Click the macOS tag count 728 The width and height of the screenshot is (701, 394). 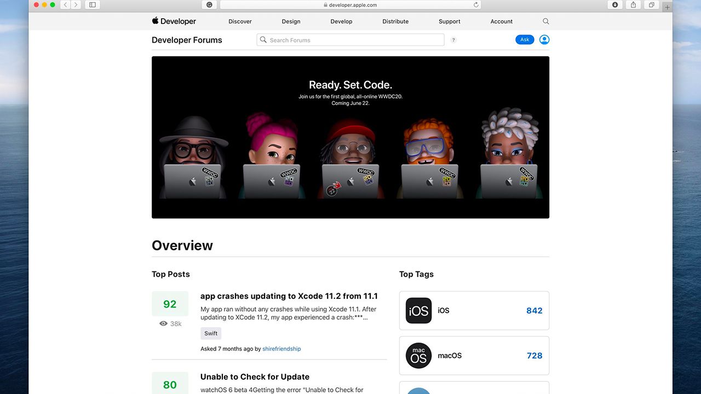pyautogui.click(x=535, y=356)
